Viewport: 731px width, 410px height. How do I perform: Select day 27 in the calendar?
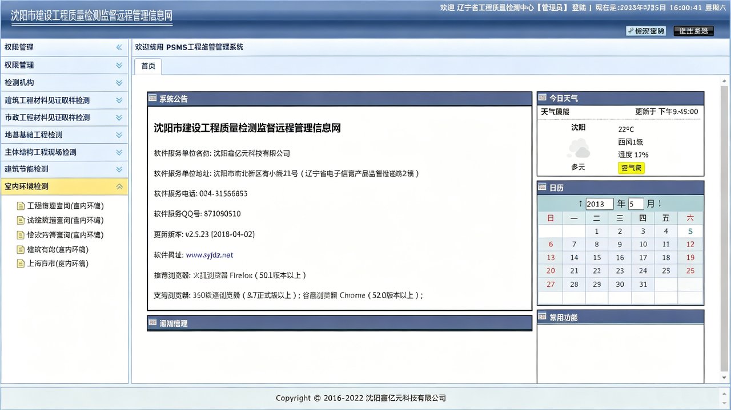551,284
